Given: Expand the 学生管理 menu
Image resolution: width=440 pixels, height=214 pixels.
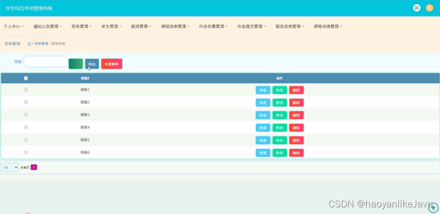Looking at the screenshot, I should (112, 26).
